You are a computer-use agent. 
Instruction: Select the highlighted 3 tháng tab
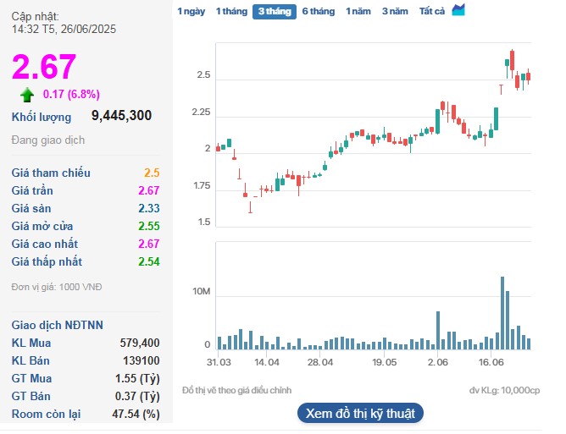coord(274,11)
